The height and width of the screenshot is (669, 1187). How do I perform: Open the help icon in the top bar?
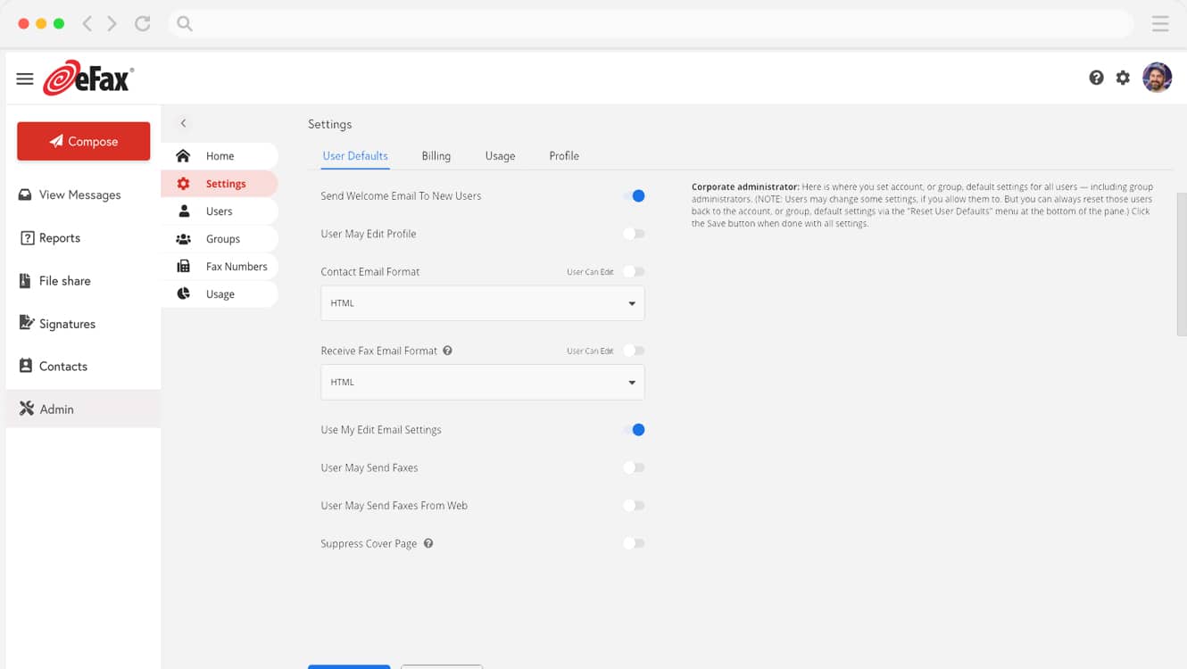(x=1096, y=78)
